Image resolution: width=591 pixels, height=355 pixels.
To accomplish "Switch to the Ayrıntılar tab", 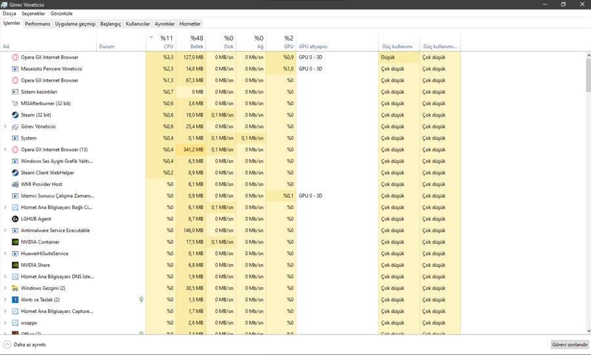I will [164, 24].
